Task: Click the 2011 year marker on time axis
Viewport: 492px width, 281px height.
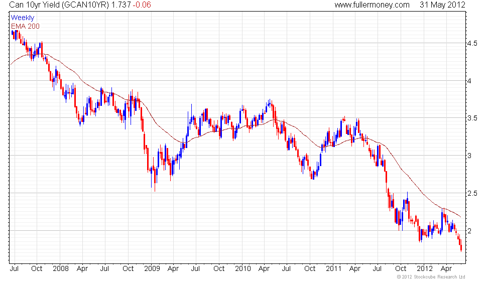Action: (333, 269)
